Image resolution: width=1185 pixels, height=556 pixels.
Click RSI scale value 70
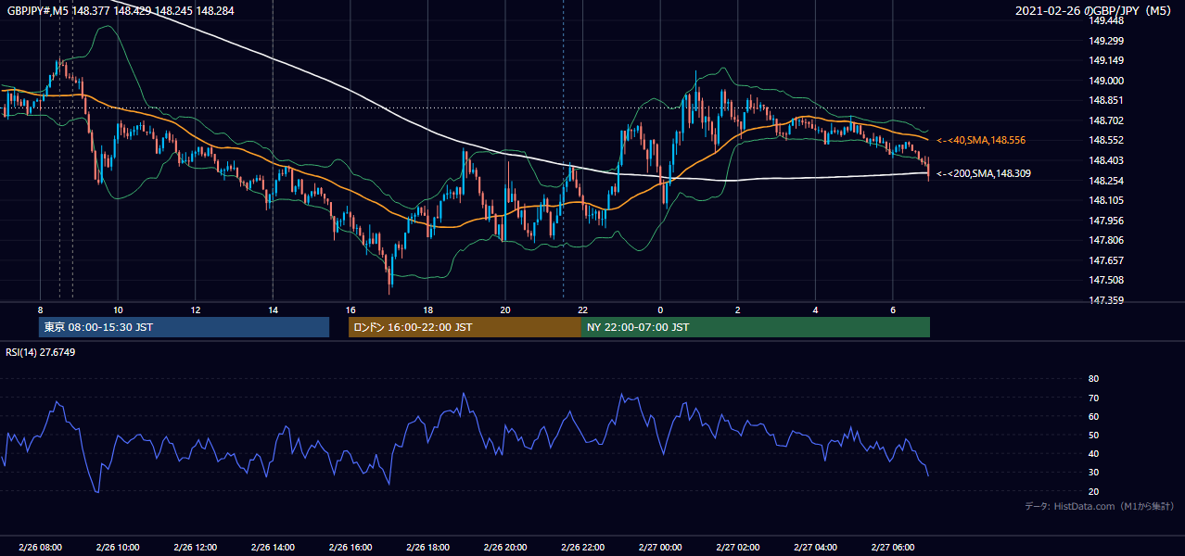(1093, 398)
